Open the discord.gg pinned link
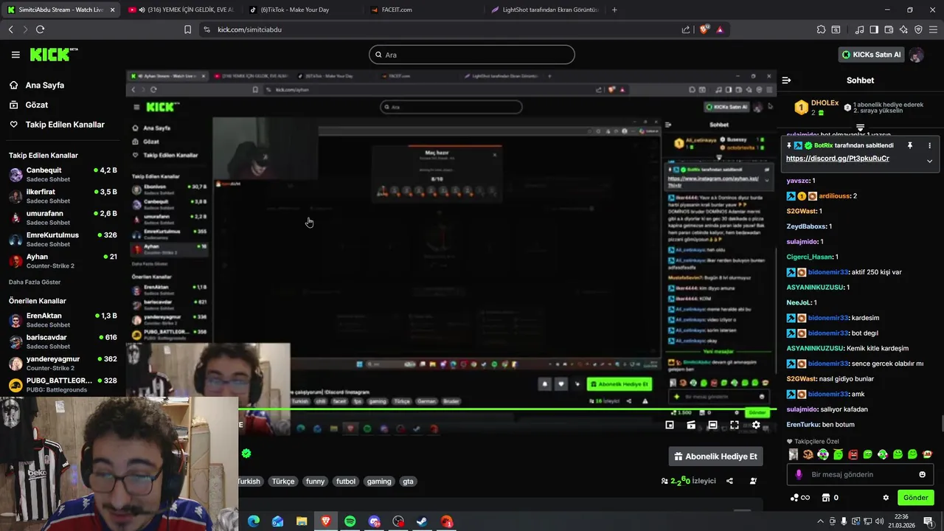The width and height of the screenshot is (944, 531). (x=838, y=159)
